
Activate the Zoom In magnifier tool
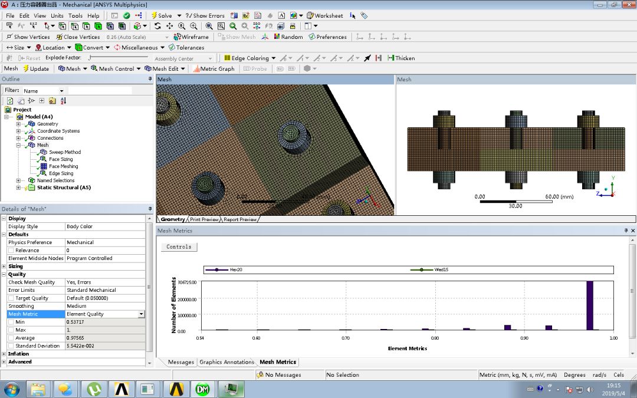click(193, 26)
